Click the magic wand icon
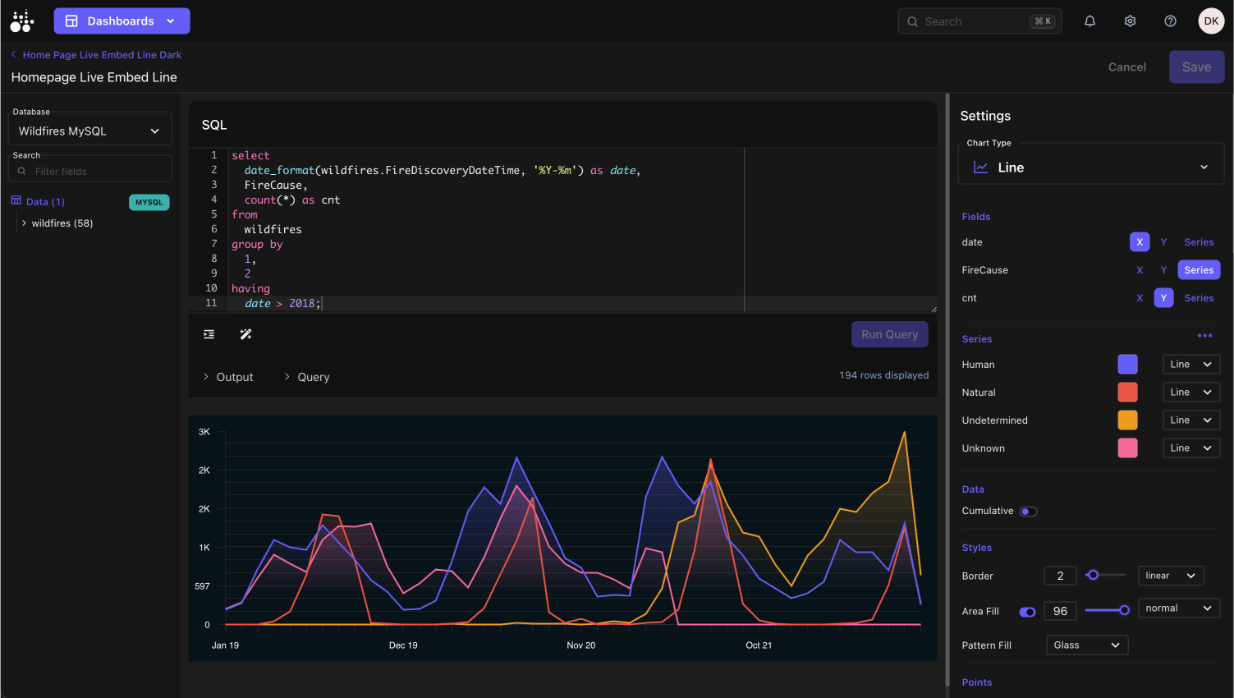This screenshot has height=698, width=1234. [245, 334]
